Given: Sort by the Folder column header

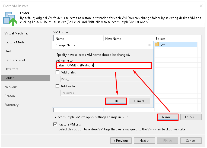Looking at the screenshot, I should (176, 39).
